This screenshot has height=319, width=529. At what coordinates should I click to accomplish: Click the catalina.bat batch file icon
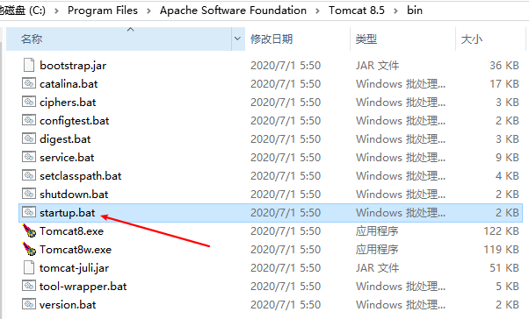tap(29, 83)
